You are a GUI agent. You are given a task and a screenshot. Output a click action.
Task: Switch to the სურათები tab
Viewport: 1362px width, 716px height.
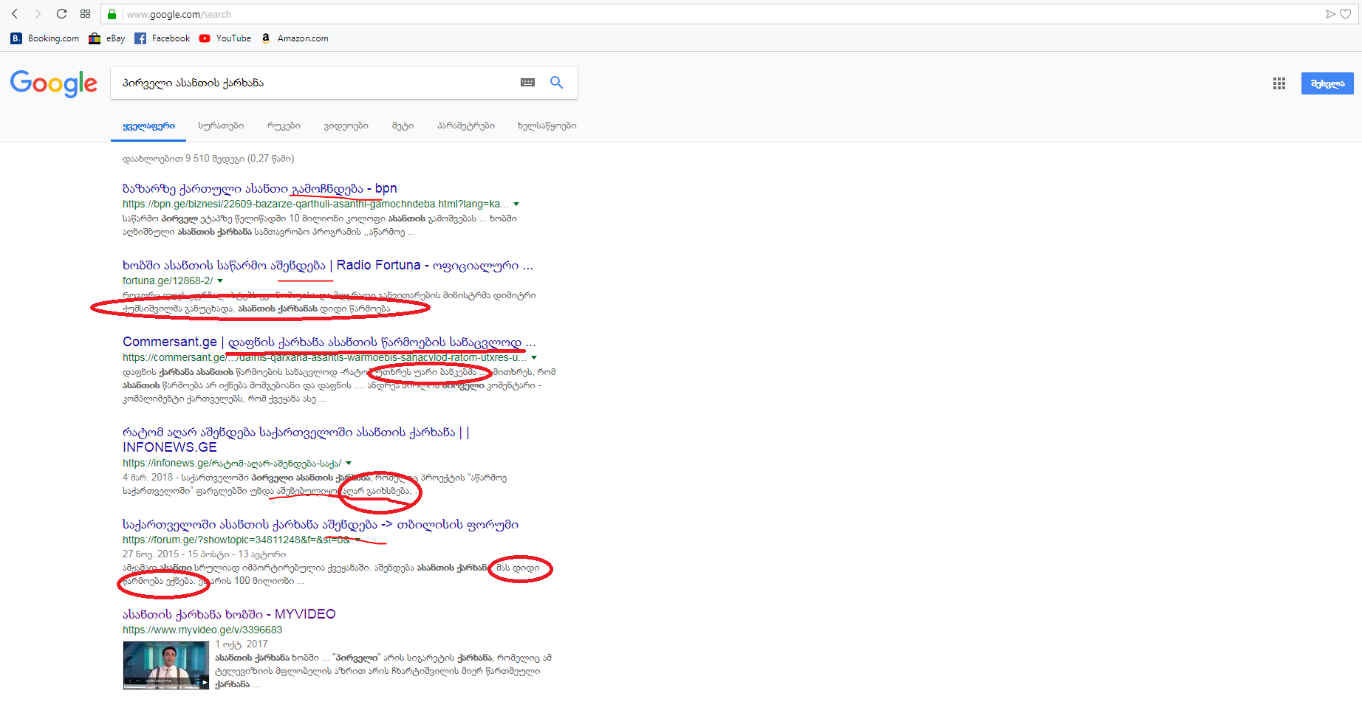click(221, 126)
